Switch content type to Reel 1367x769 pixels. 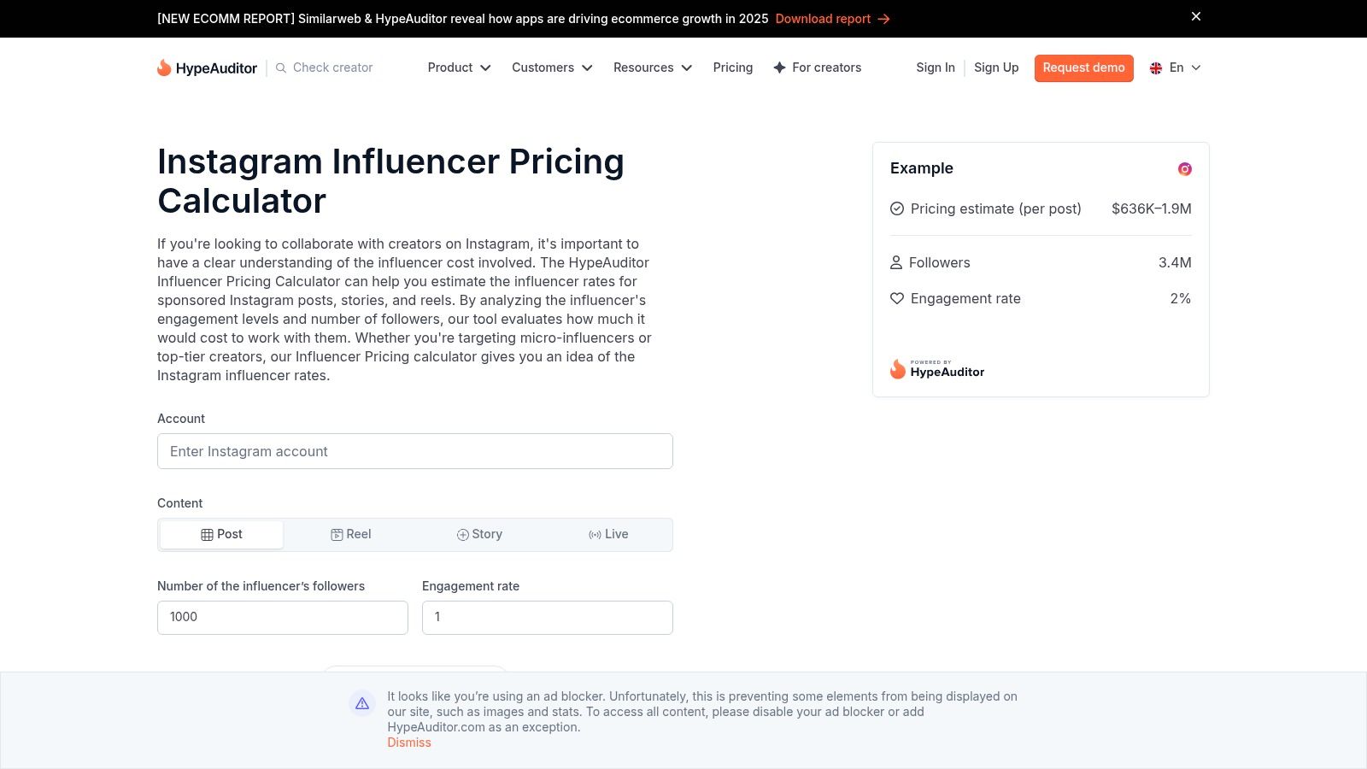tap(350, 534)
